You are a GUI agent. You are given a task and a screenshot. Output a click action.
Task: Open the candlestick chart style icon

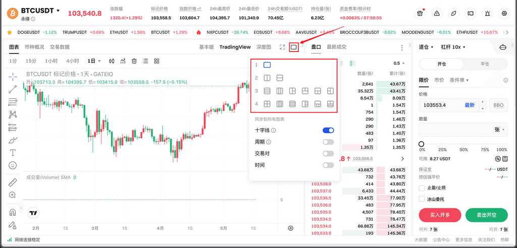click(x=111, y=61)
